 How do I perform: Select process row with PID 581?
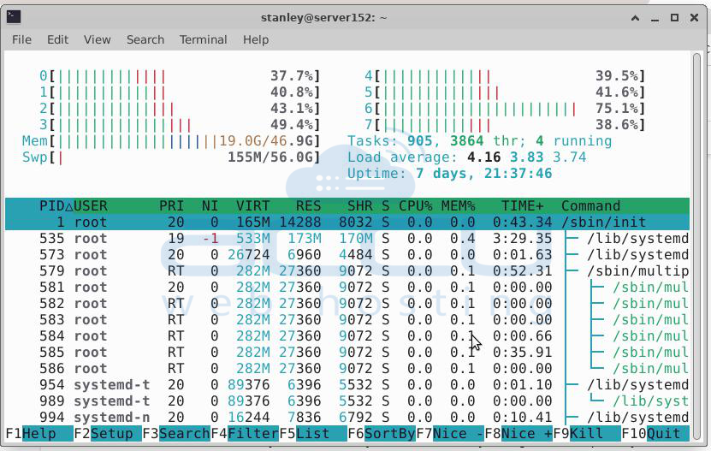[347, 288]
